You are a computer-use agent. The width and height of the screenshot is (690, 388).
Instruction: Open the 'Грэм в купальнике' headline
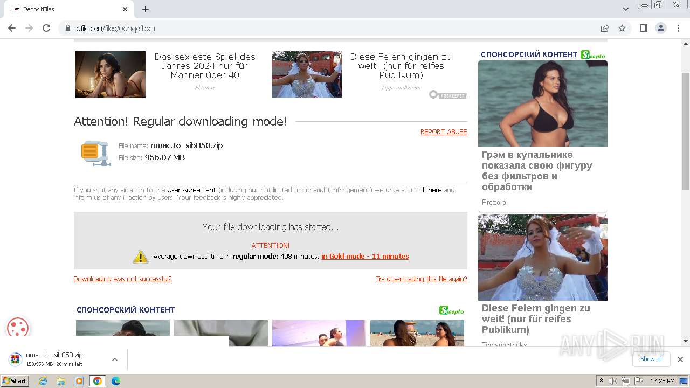tap(537, 171)
